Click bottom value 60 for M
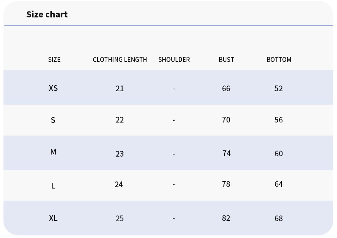337x238 pixels. [x=279, y=154]
